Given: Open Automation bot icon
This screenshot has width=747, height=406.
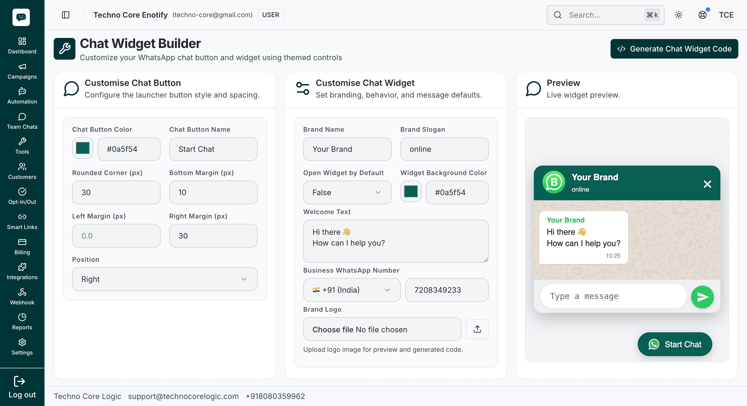Looking at the screenshot, I should (22, 92).
